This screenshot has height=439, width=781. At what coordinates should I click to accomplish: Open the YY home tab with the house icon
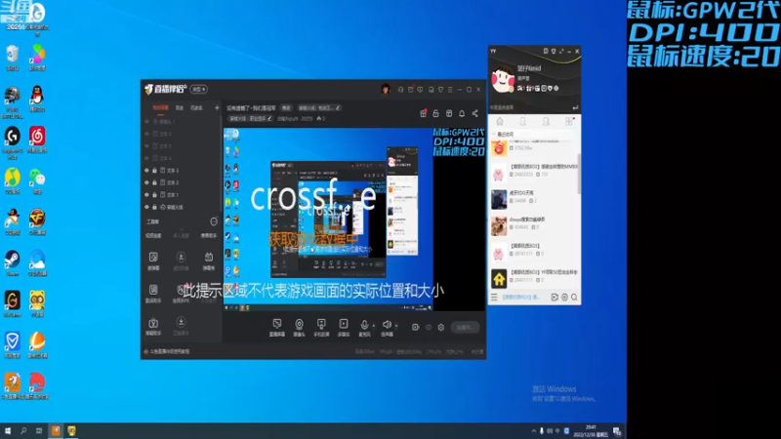tap(500, 121)
